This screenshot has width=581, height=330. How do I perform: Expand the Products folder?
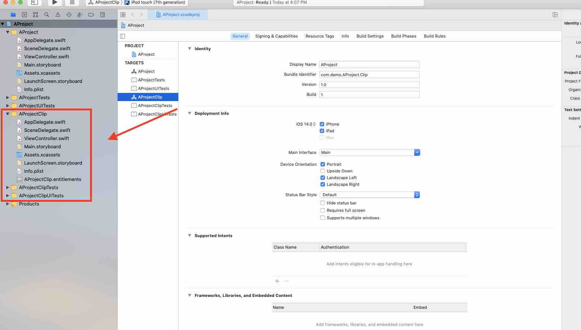(7, 204)
